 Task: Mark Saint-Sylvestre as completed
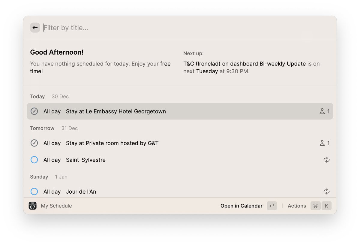coord(34,160)
